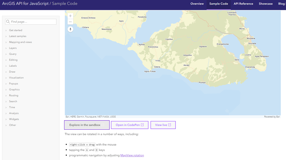Click Explore in the sandbox button
This screenshot has width=286, height=160.
[87, 125]
